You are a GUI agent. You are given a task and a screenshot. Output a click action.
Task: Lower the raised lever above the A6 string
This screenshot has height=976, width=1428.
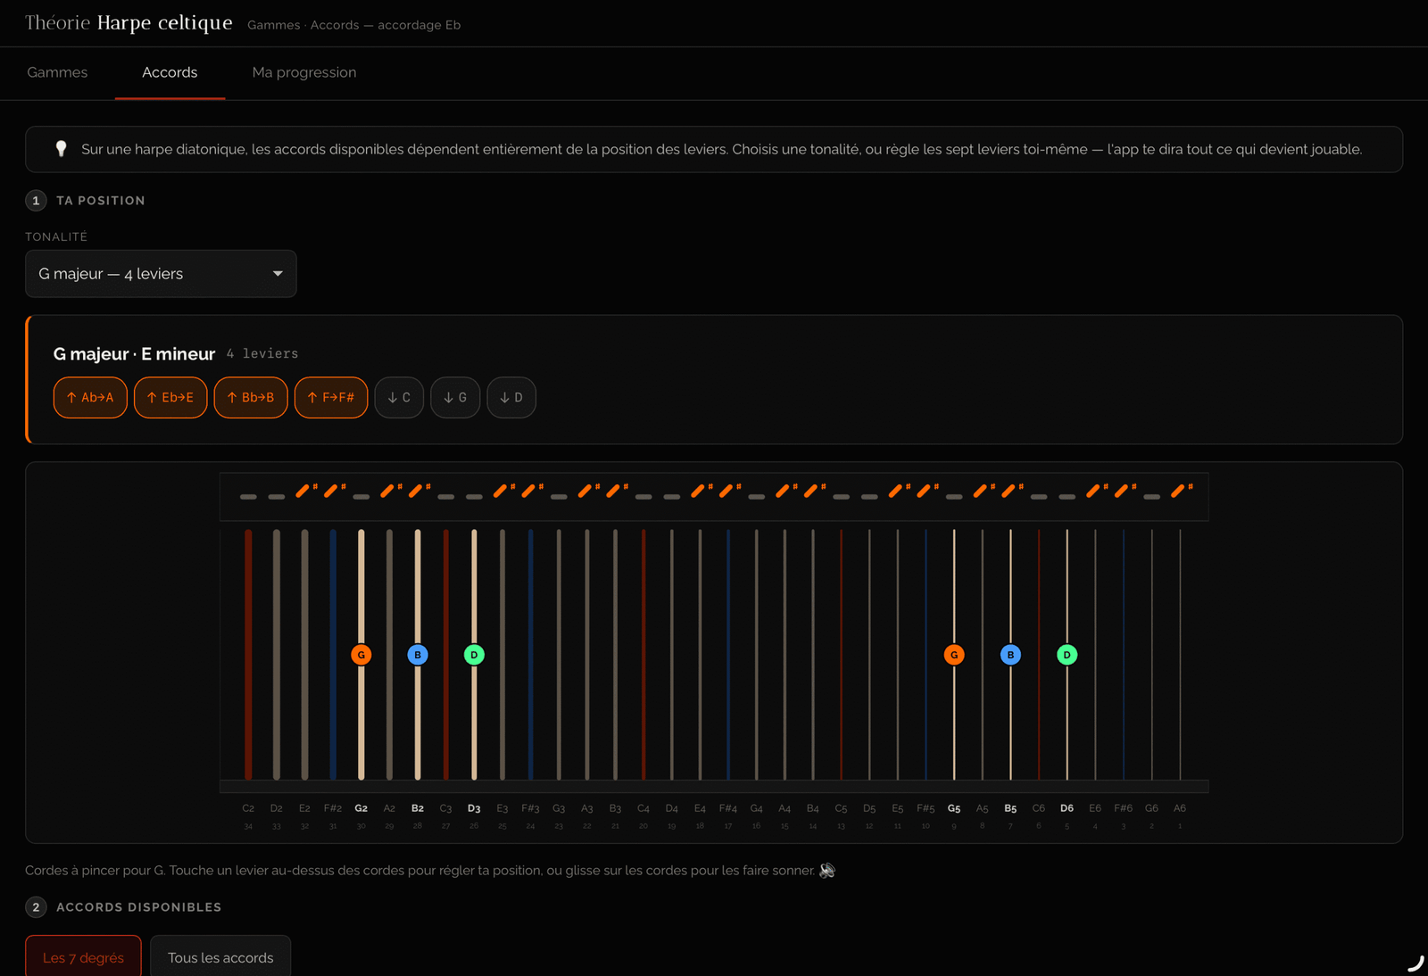point(1180,491)
